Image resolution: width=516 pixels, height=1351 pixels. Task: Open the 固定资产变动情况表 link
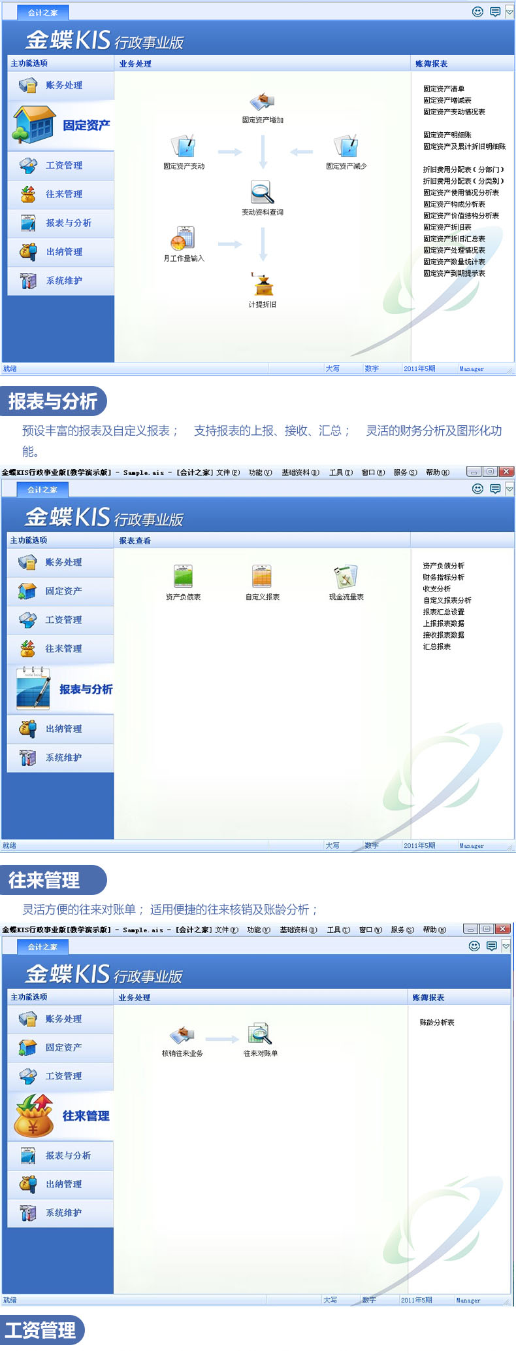click(454, 112)
